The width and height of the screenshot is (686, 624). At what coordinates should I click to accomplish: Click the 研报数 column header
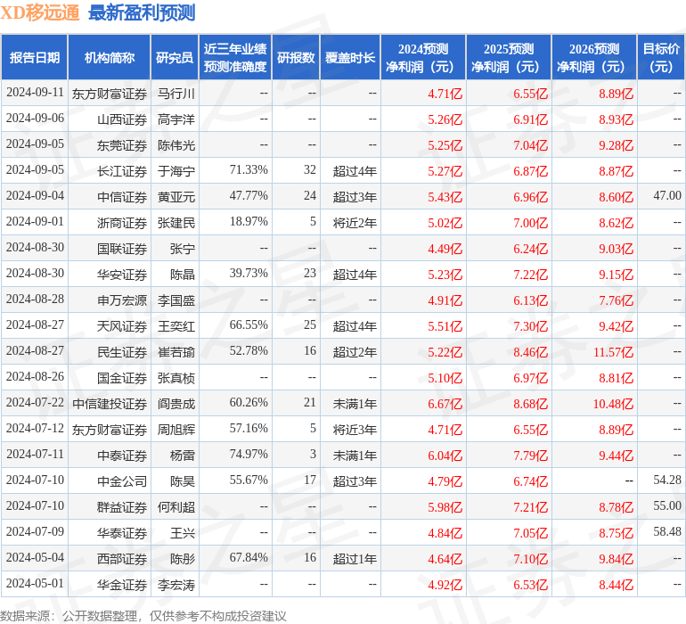pyautogui.click(x=296, y=57)
